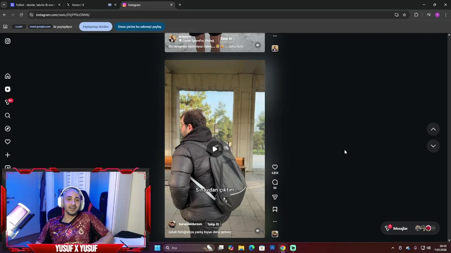Open more options dots for baranseldursun reel
Screen dimensions: 451x253
tap(275, 222)
